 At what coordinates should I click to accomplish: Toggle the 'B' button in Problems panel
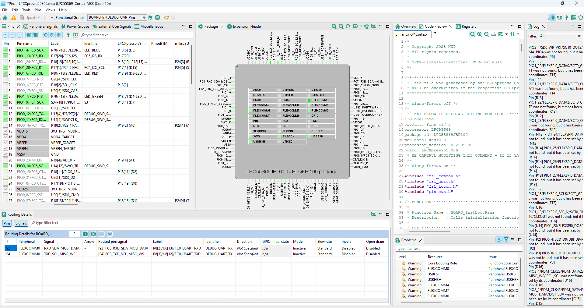point(499,240)
